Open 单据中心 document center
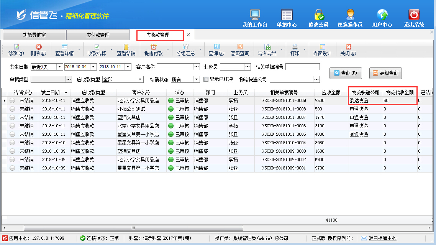 point(287,15)
